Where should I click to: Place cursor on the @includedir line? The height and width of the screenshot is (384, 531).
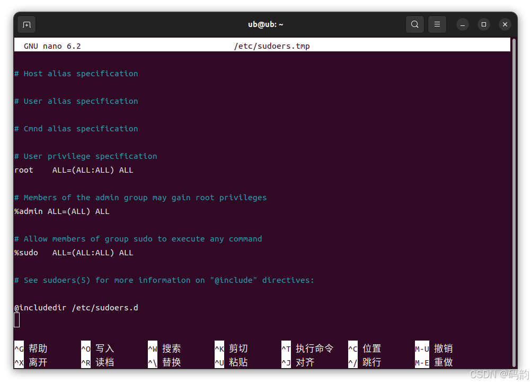tap(76, 307)
